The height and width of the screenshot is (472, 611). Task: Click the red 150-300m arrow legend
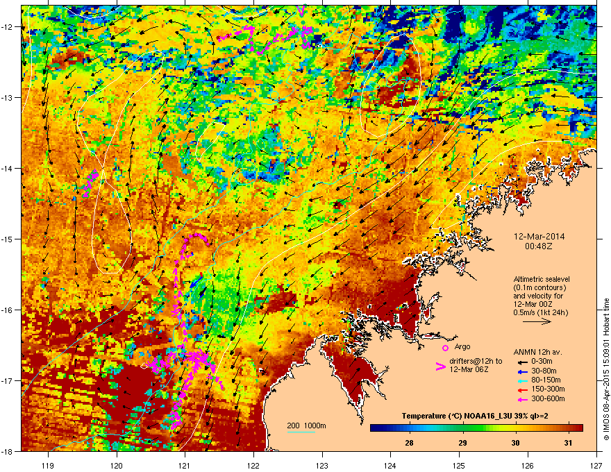521,389
